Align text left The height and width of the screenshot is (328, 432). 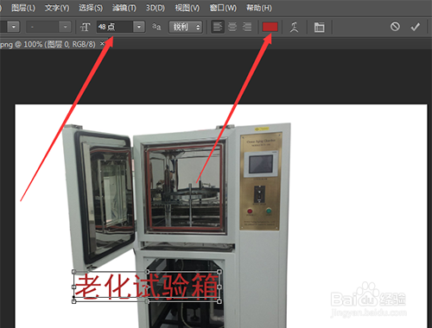(x=218, y=27)
